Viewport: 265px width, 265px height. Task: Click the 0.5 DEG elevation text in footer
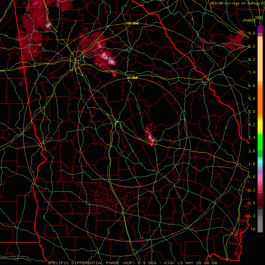point(148,263)
